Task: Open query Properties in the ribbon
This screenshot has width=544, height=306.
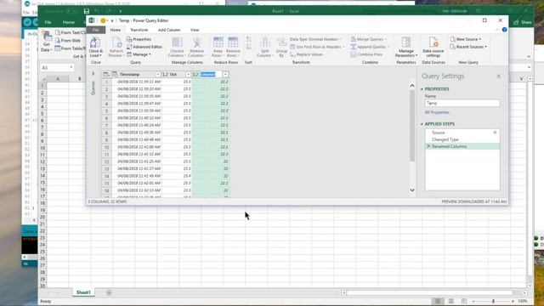Action: click(139, 39)
